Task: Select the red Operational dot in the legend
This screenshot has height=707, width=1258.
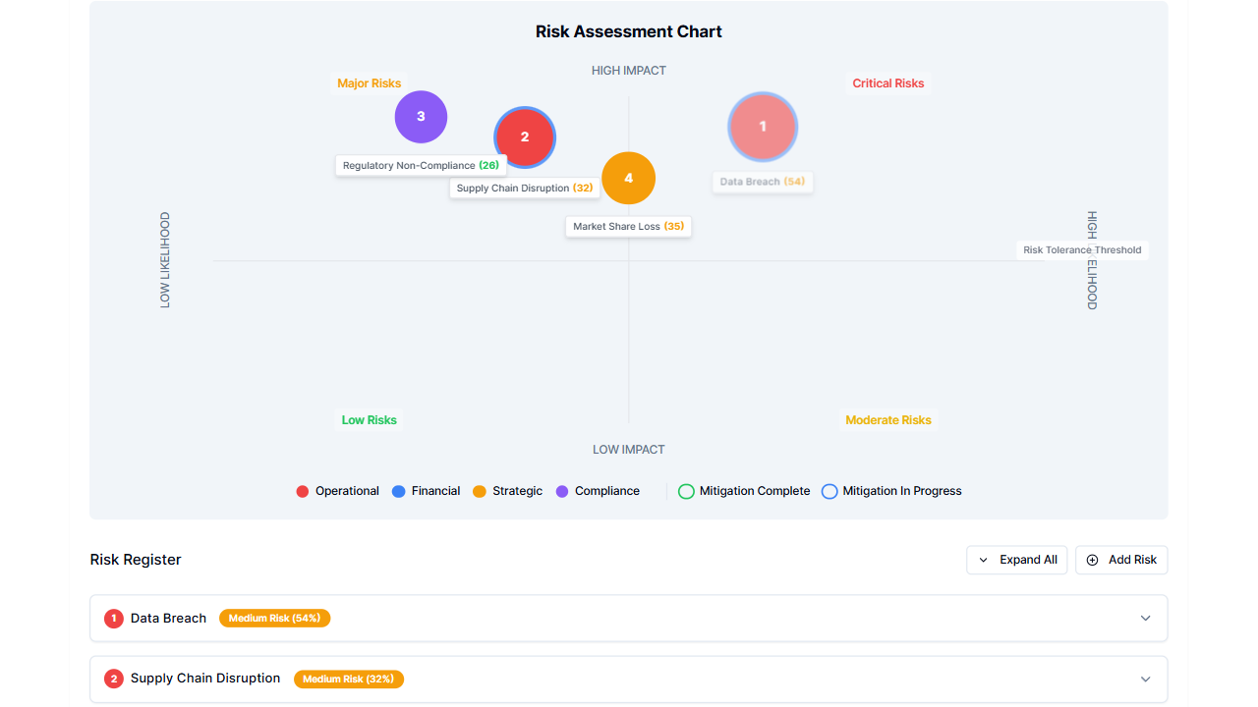Action: (302, 491)
